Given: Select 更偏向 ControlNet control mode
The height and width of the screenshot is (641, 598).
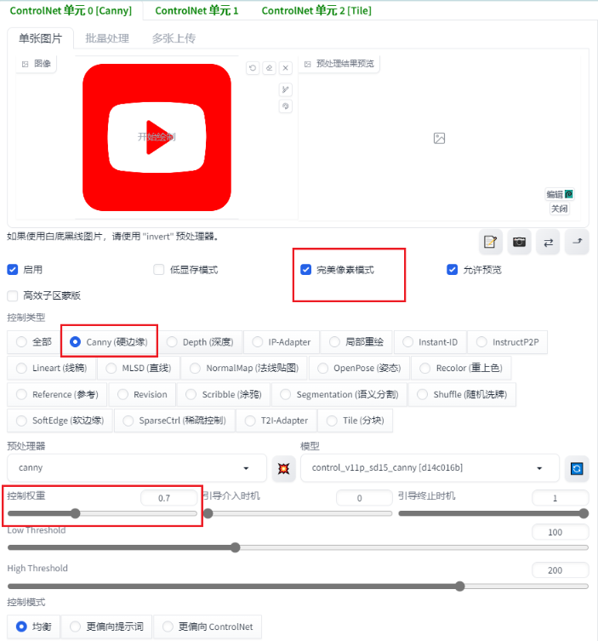Looking at the screenshot, I should point(208,627).
